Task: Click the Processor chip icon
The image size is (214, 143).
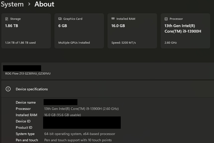Action: tap(166, 19)
